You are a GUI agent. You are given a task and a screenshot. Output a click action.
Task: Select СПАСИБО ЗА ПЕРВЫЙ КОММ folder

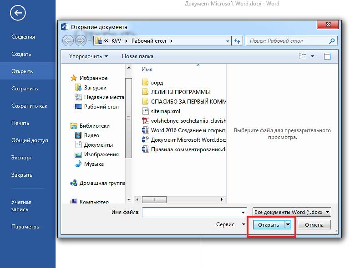click(184, 102)
